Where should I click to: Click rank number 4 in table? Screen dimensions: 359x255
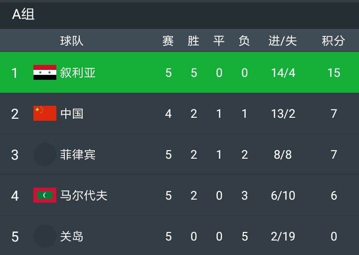[15, 196]
